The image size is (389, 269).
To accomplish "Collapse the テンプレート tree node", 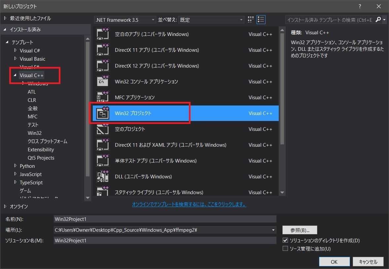I will coord(7,42).
